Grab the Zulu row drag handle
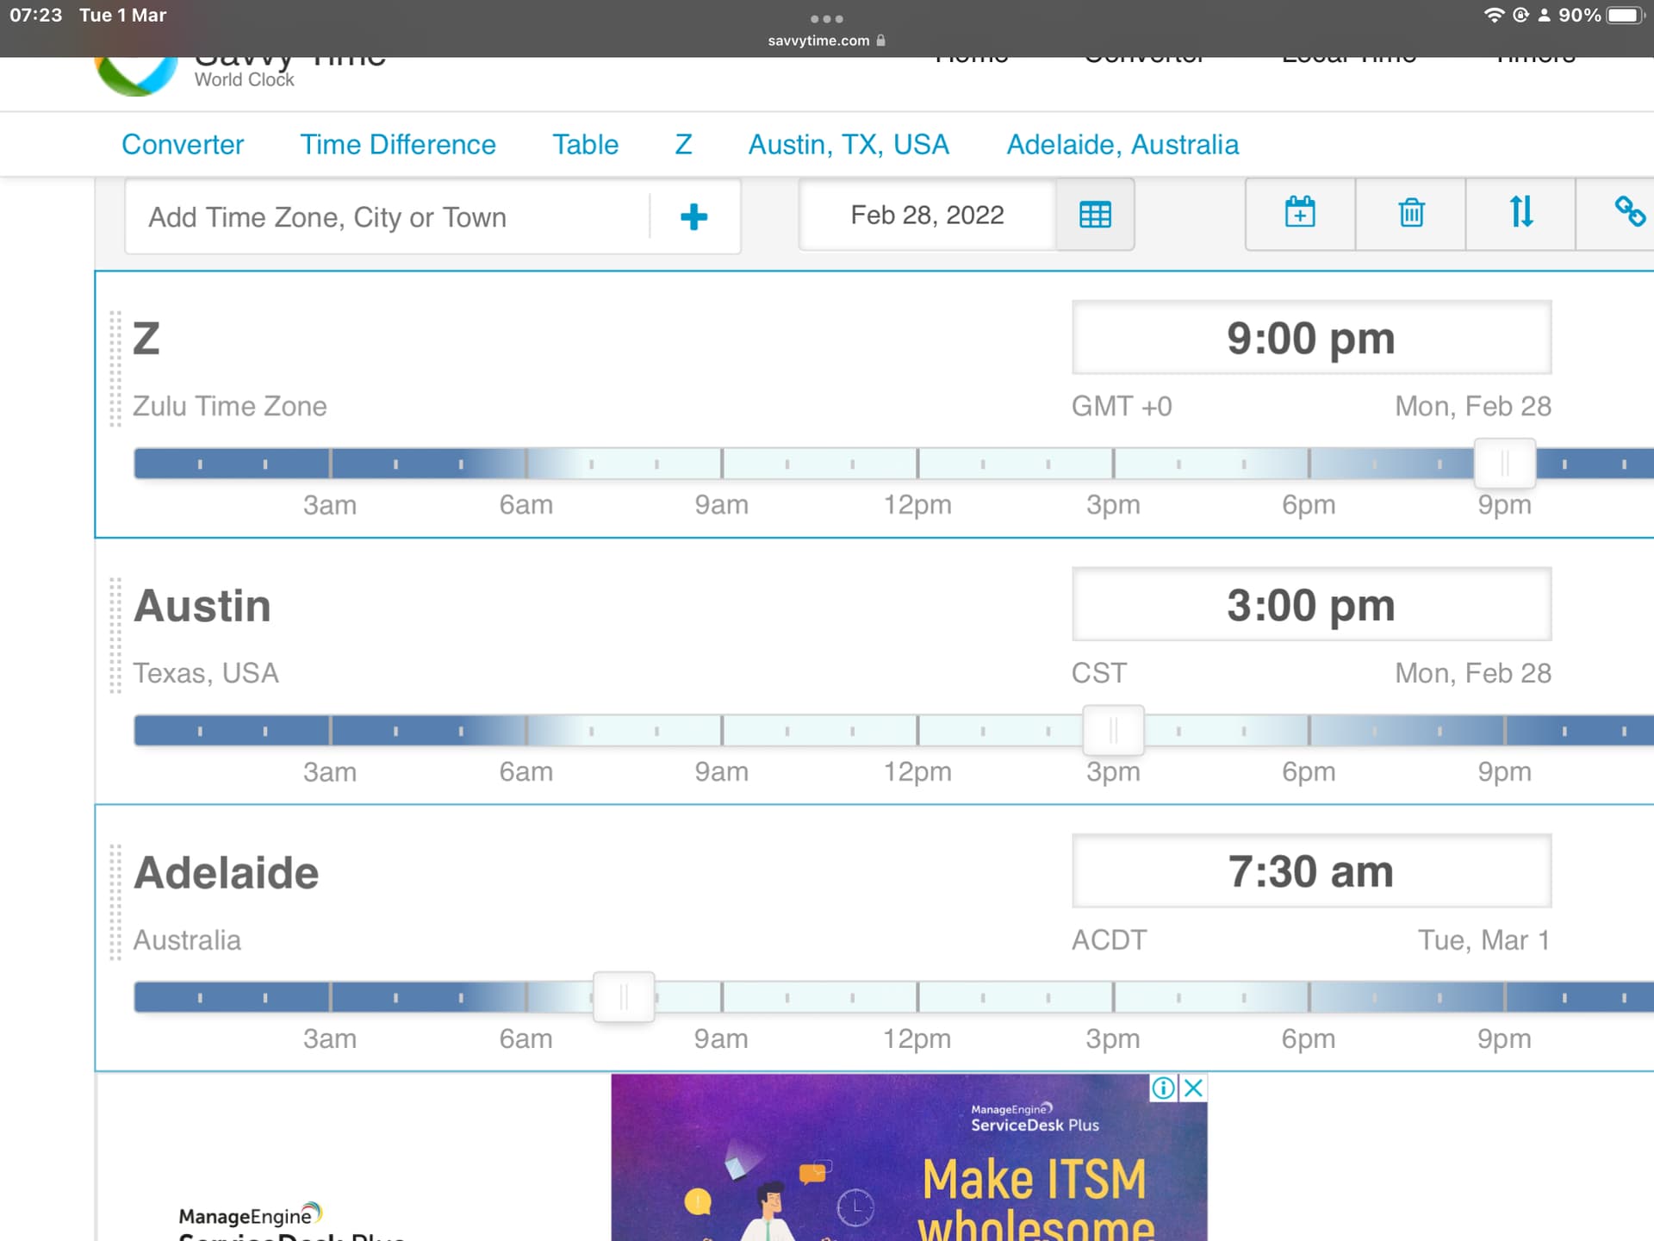This screenshot has height=1241, width=1654. click(x=115, y=369)
